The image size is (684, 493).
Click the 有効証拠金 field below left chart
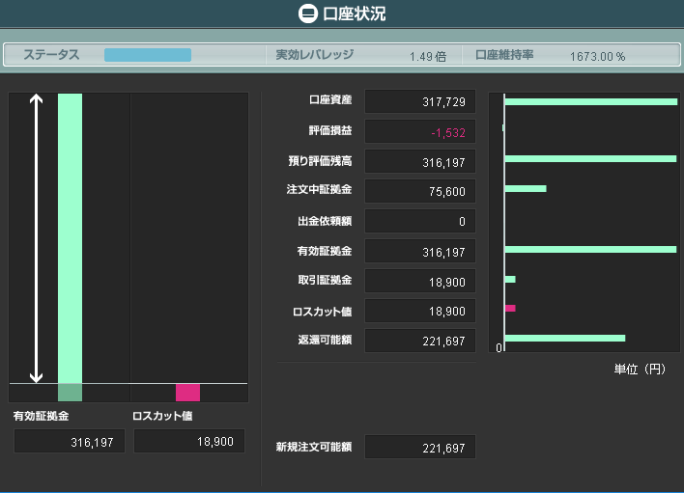pos(70,441)
